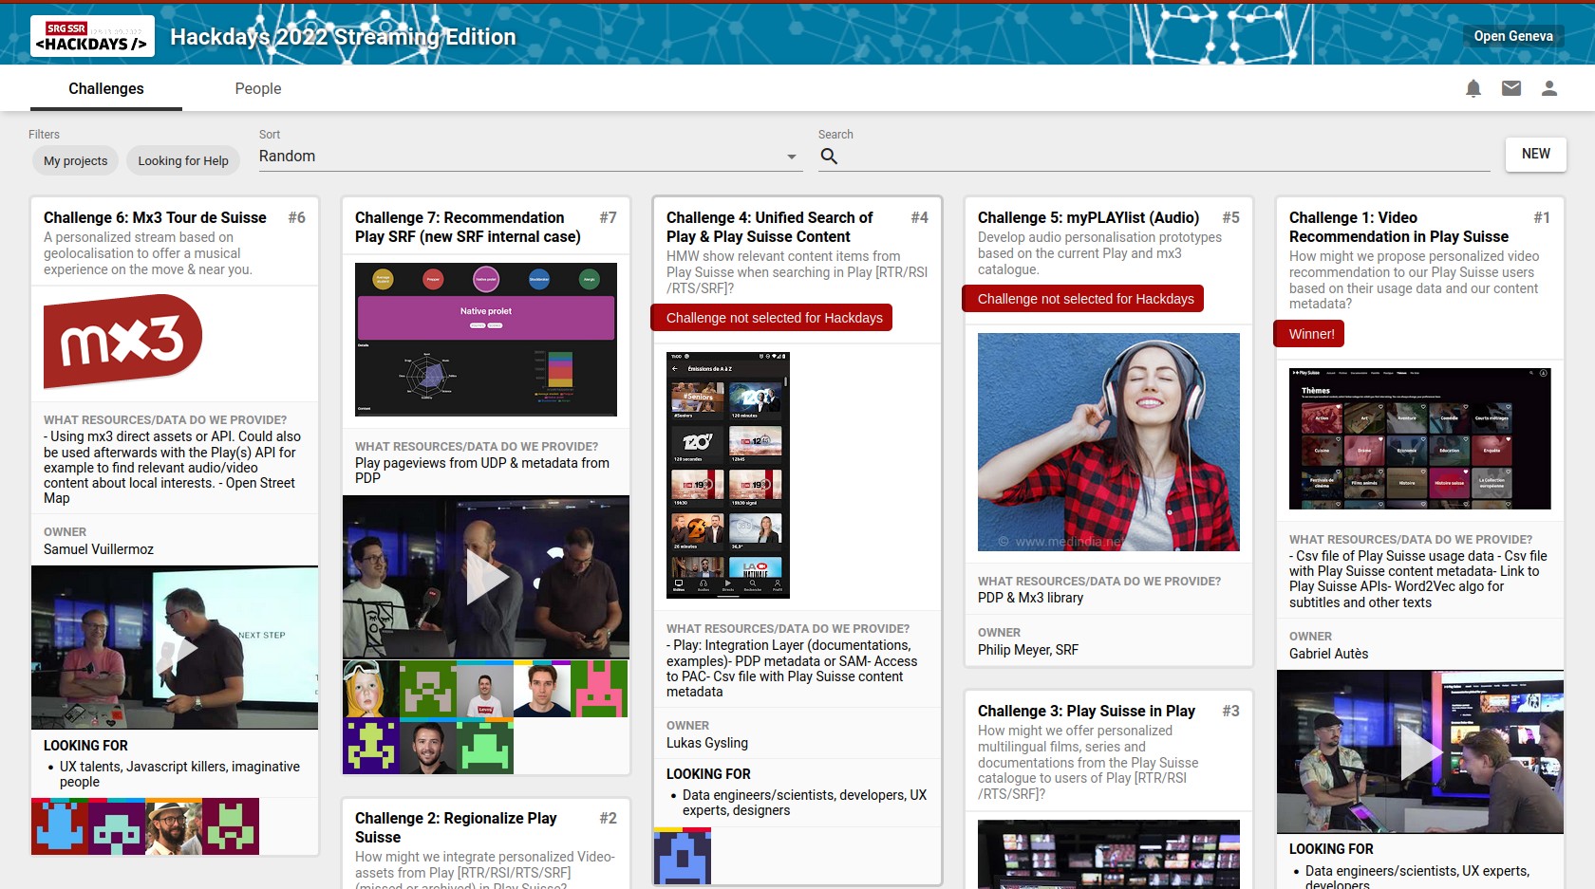Screen dimensions: 1595x889
Task: Click yellow-green pixel avatar on purple, Challenge 7
Action: (x=371, y=746)
